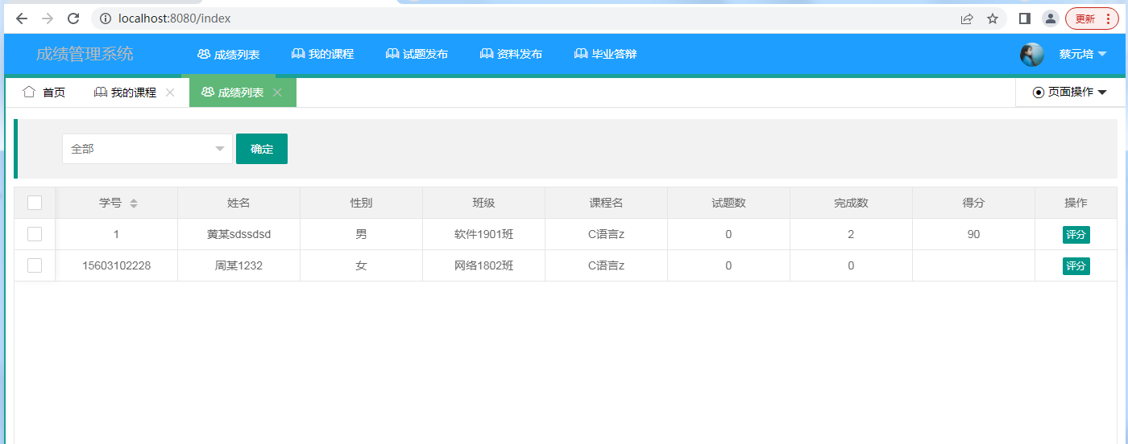Toggle the select-all checkbox in table header
Screen dimensions: 1128x444
click(x=35, y=203)
